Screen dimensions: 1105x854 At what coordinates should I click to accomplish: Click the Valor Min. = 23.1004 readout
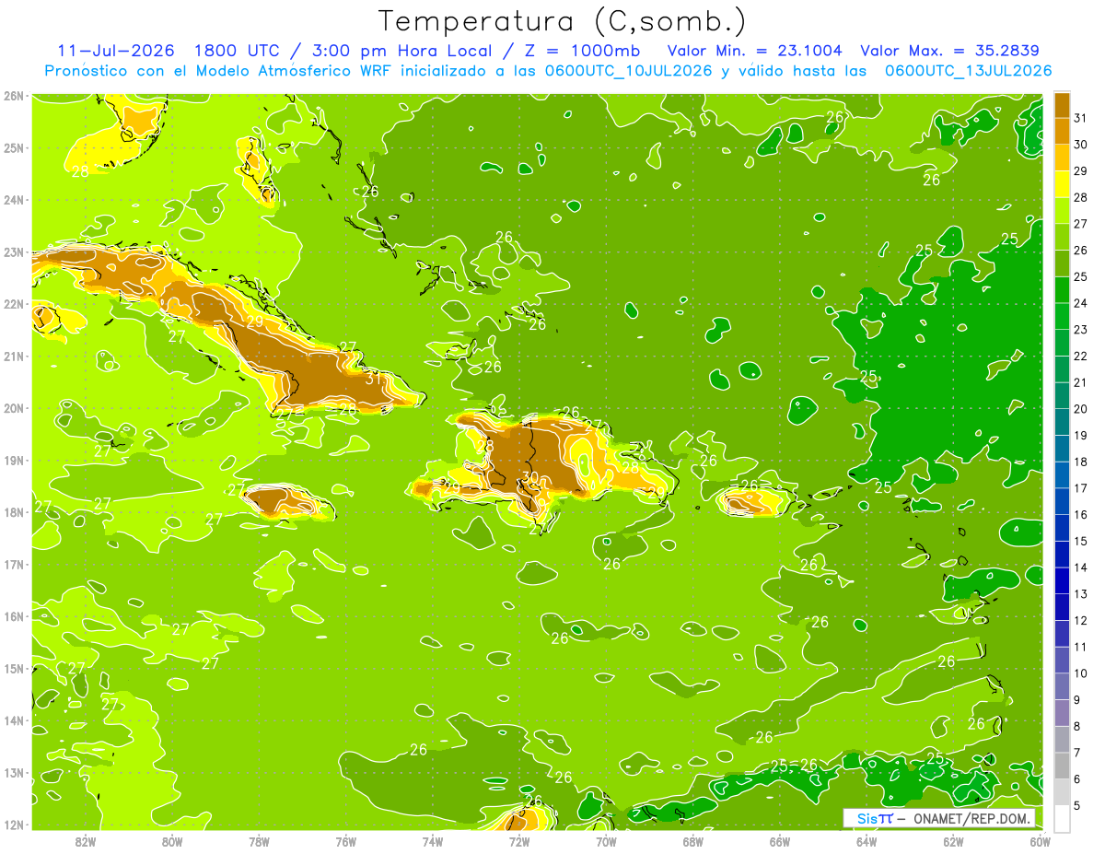[754, 51]
